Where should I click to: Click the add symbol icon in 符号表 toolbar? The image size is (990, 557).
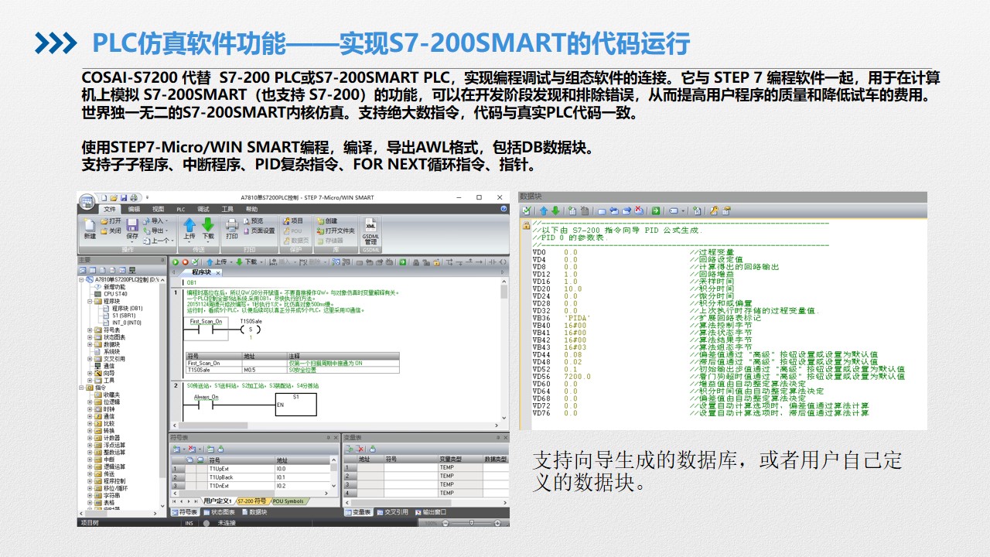tap(177, 449)
